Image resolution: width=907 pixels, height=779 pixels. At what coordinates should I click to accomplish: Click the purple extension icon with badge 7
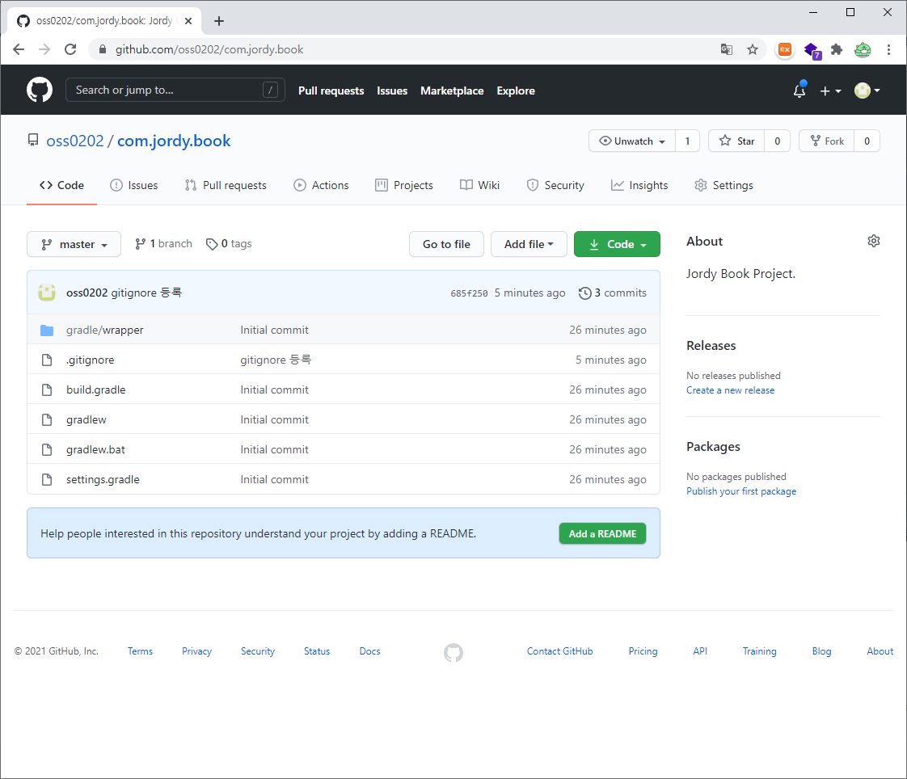coord(812,51)
